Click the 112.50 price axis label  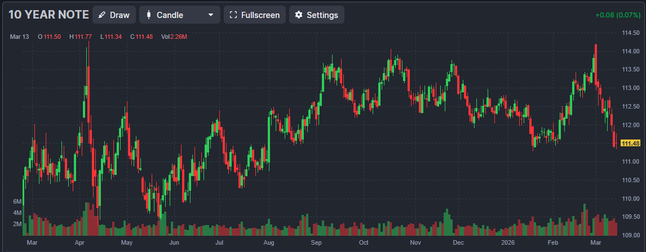point(631,106)
